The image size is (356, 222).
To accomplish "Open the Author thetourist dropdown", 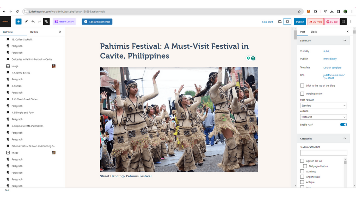I will click(x=323, y=117).
